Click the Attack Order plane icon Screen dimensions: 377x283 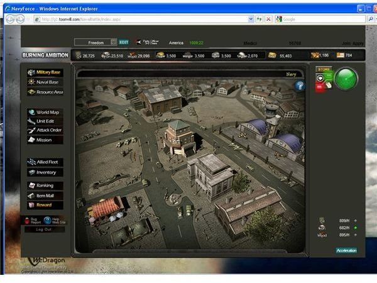[31, 130]
